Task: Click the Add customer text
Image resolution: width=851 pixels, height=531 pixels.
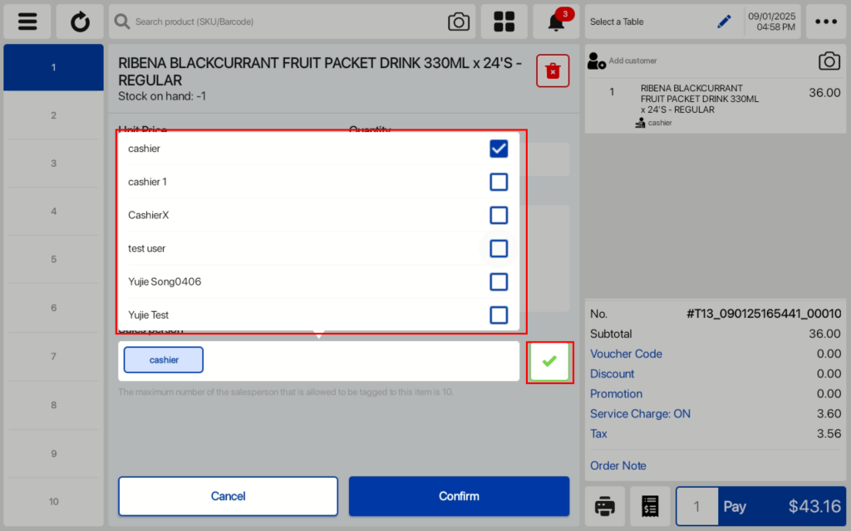Action: [x=632, y=61]
